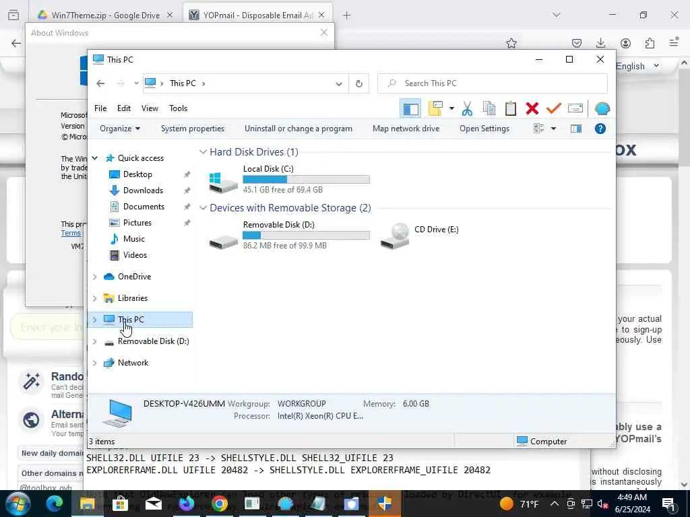The width and height of the screenshot is (690, 517).
Task: Open the File menu
Action: click(100, 108)
